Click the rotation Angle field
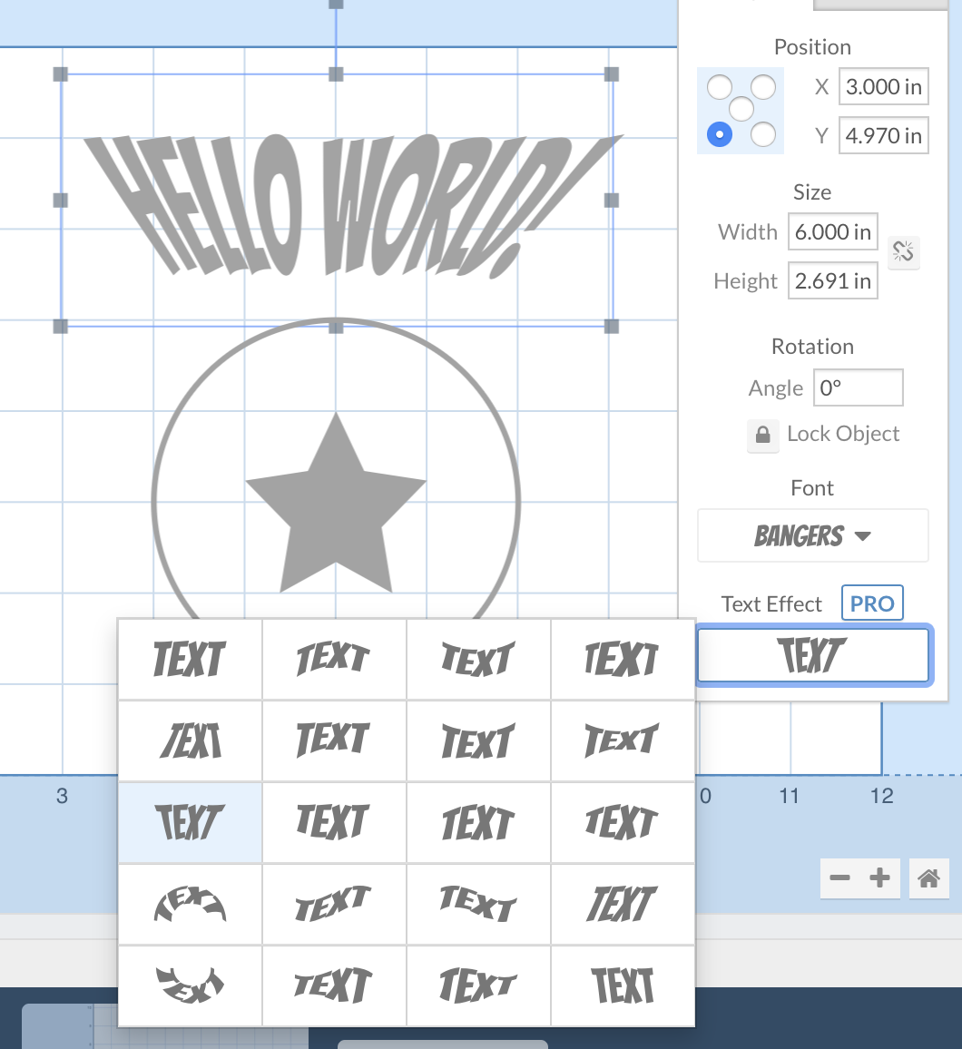This screenshot has height=1049, width=962. pyautogui.click(x=859, y=387)
